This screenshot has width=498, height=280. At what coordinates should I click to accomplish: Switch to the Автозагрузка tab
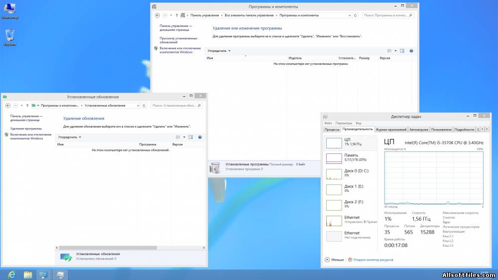(418, 130)
